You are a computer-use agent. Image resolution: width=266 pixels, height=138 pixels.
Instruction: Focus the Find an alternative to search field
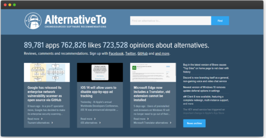(170, 20)
